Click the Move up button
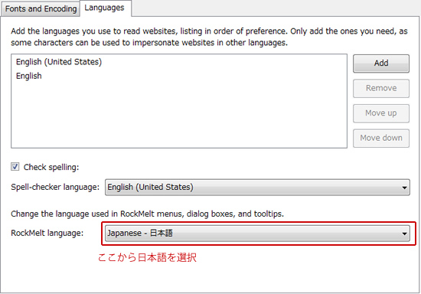The width and height of the screenshot is (421, 294). [x=381, y=113]
